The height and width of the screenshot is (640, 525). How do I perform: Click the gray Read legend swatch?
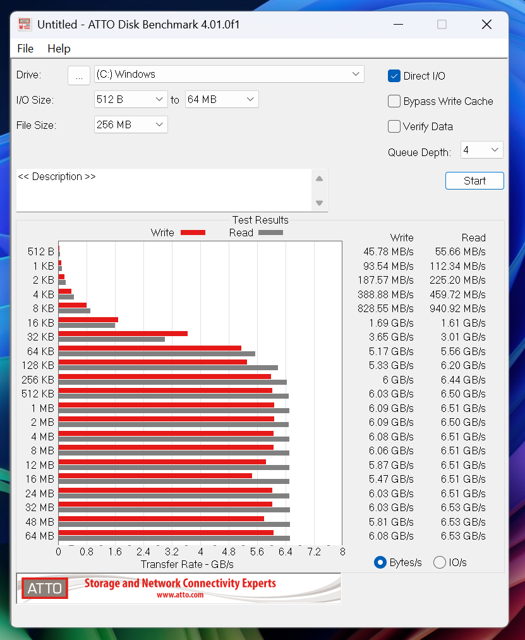270,232
